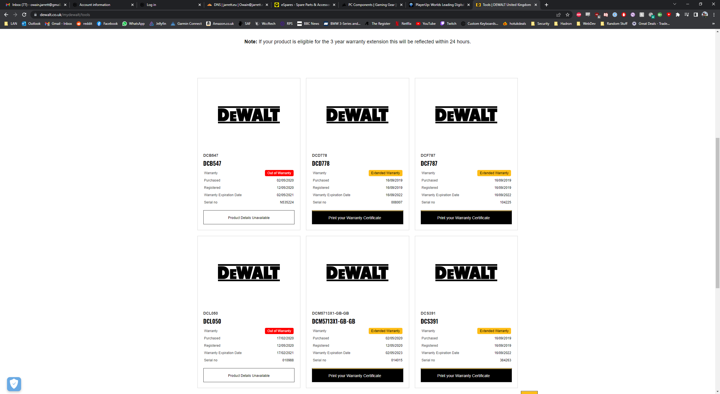Screen dimensions: 720x394
Task: Open the Jellyfin bookmark
Action: pos(158,24)
